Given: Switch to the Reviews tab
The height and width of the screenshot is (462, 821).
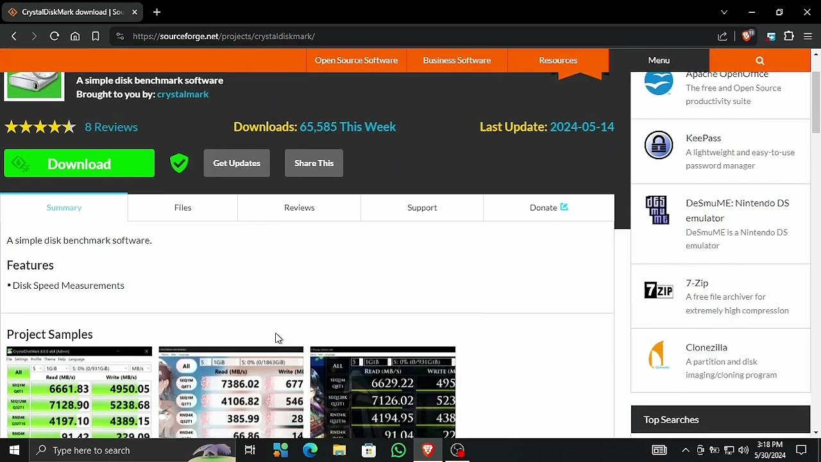Looking at the screenshot, I should point(300,207).
